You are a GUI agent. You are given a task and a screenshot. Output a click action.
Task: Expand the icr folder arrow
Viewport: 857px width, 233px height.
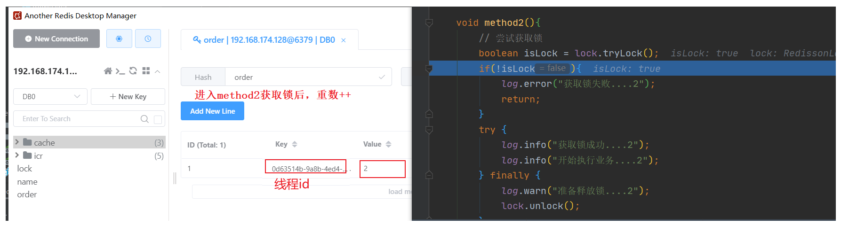(17, 155)
